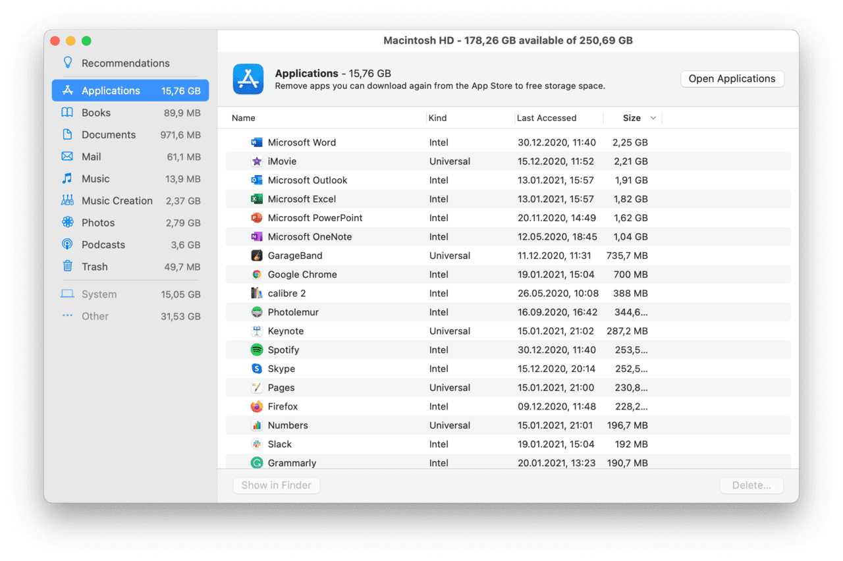This screenshot has width=843, height=561.
Task: Click the 2,79 GB Photos size
Action: coord(183,223)
